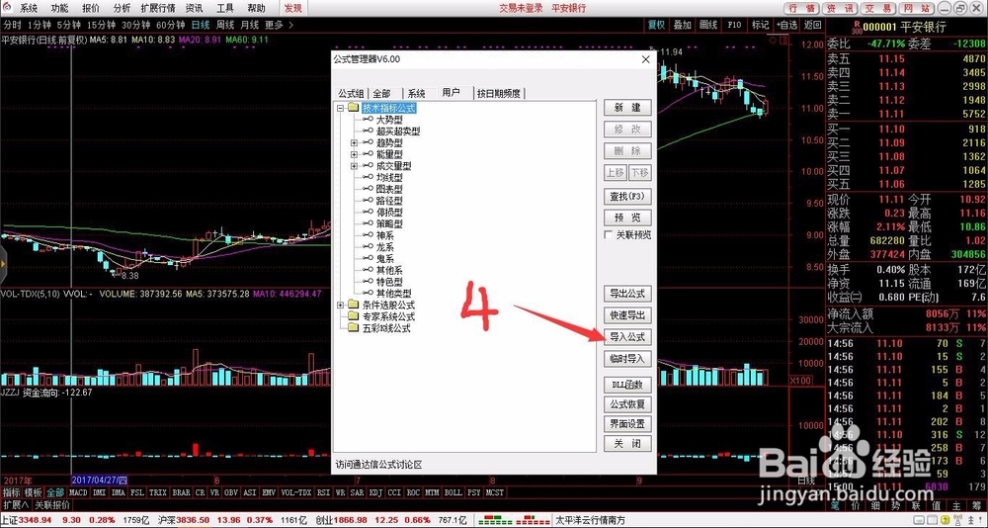Select the 超买超卖型 tree item
Screen dimensions: 988x528
point(398,132)
